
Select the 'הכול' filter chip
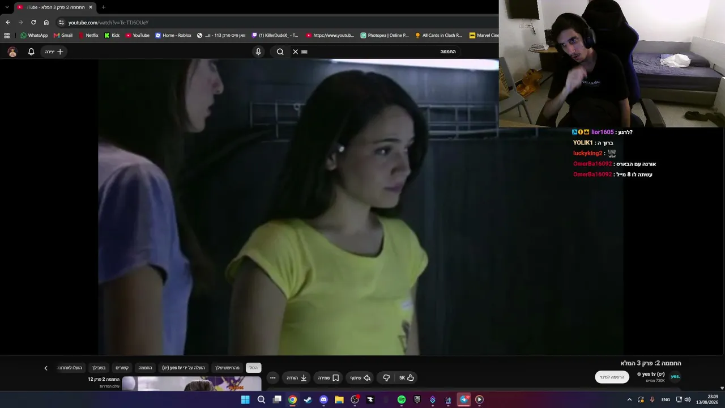pyautogui.click(x=253, y=368)
